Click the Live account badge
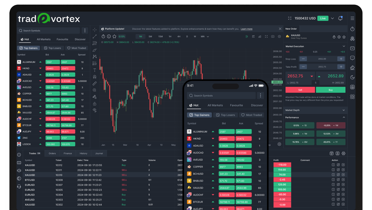The image size is (372, 210). (323, 18)
